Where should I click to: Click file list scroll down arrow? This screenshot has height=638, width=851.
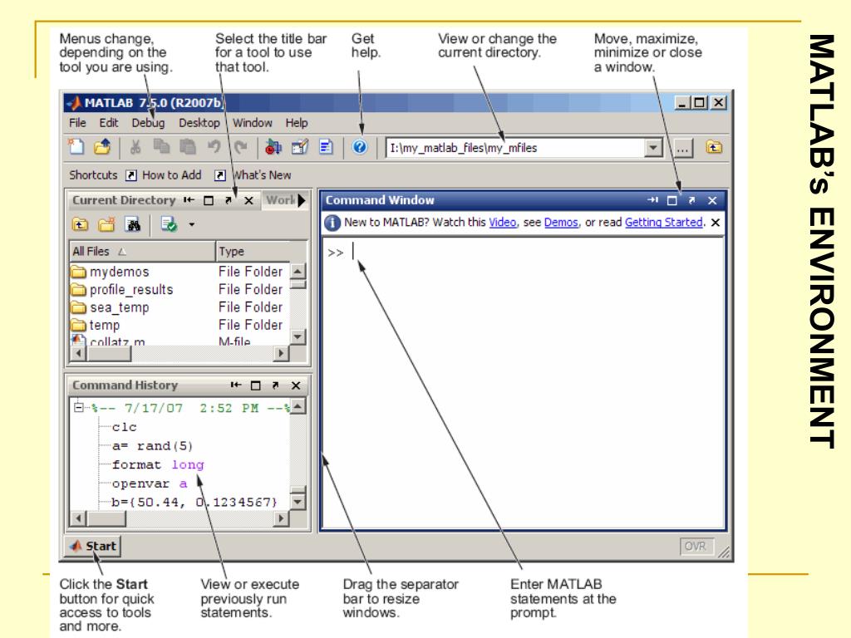pyautogui.click(x=298, y=337)
